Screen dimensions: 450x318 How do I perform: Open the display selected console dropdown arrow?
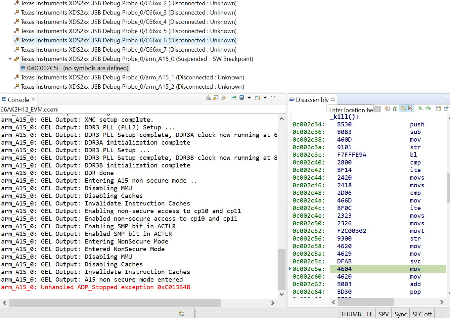(x=249, y=98)
